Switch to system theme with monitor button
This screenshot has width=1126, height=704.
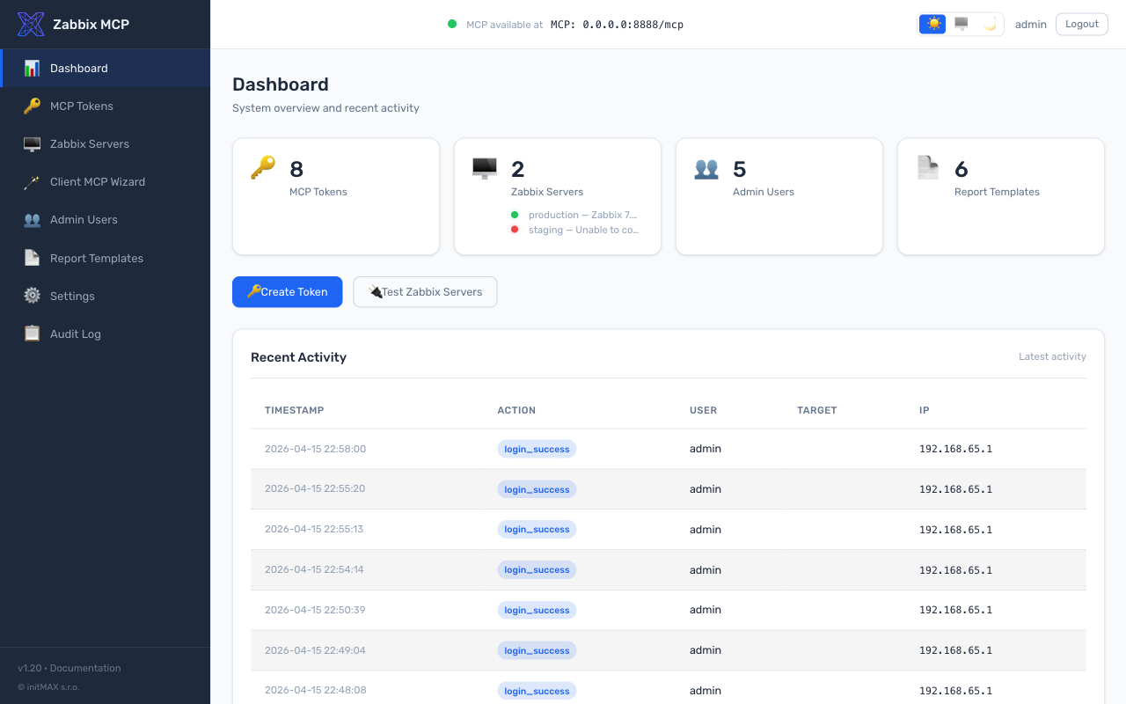961,25
